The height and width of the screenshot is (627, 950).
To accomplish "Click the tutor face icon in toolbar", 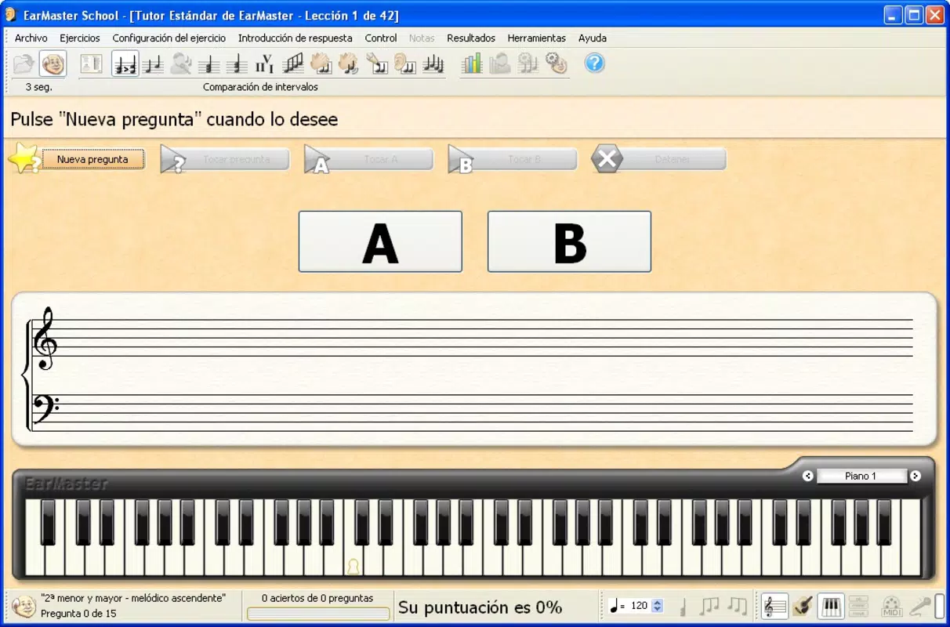I will coord(53,63).
